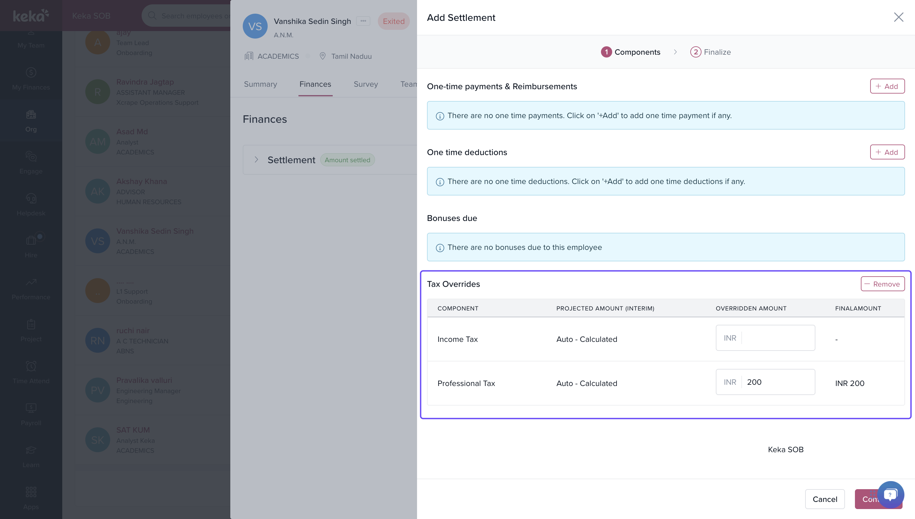Add a one-time payment or reimbursement

(x=887, y=86)
